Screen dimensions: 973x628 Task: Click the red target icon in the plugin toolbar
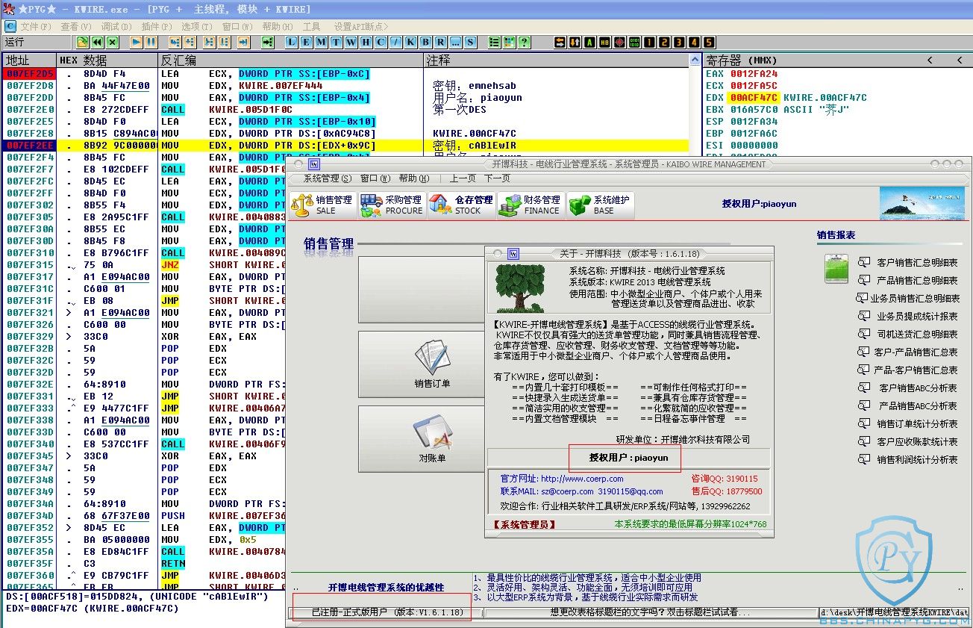click(619, 42)
